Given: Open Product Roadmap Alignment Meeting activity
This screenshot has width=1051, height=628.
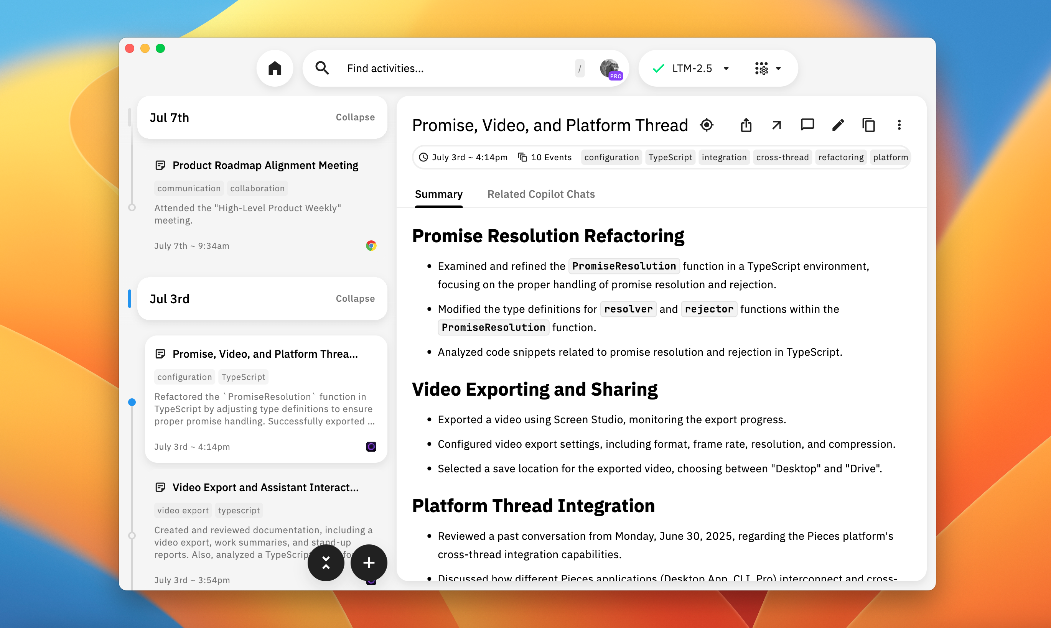Looking at the screenshot, I should pyautogui.click(x=265, y=165).
